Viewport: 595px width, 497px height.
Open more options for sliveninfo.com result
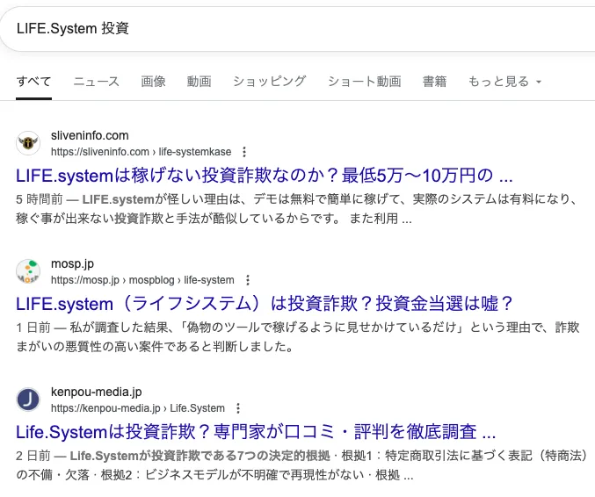pos(244,152)
